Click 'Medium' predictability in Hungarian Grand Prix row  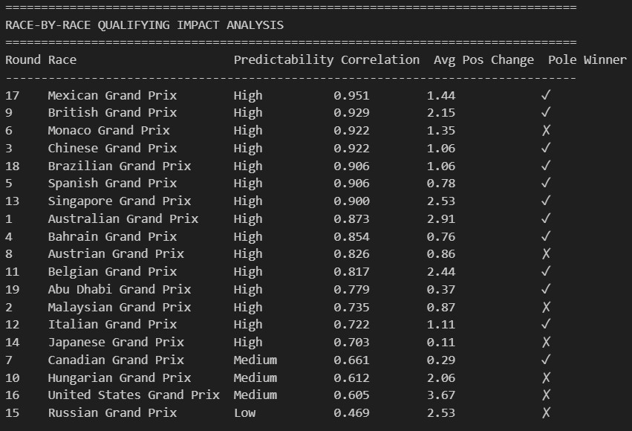255,377
